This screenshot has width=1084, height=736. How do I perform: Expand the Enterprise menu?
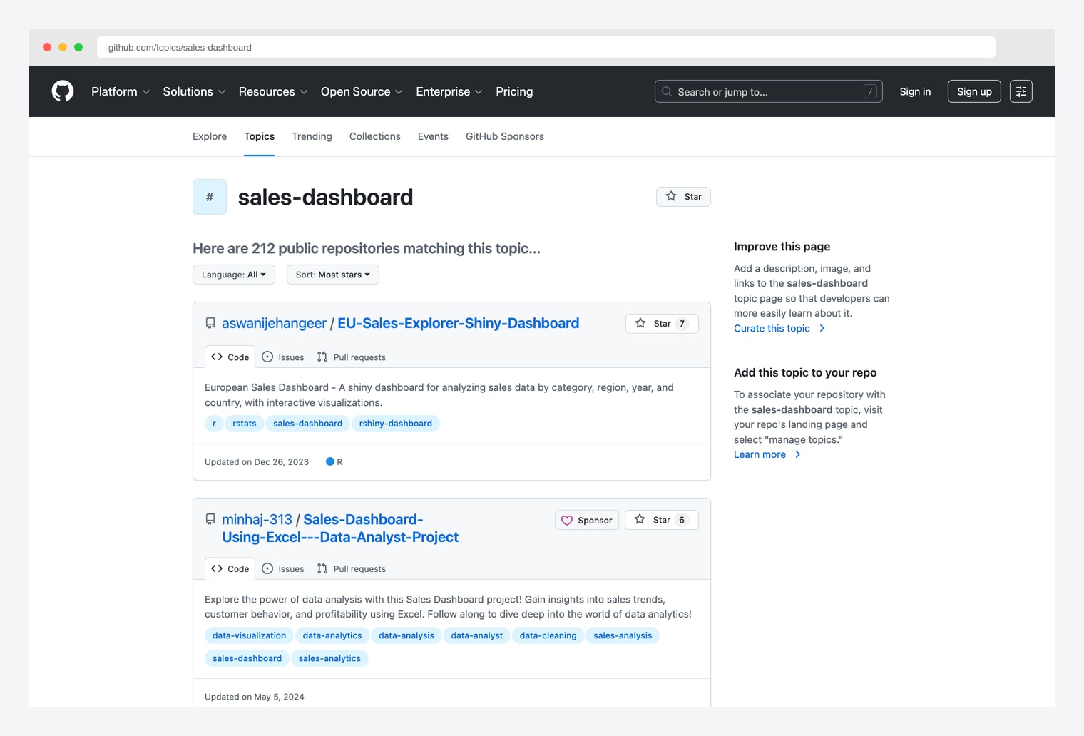pyautogui.click(x=449, y=91)
